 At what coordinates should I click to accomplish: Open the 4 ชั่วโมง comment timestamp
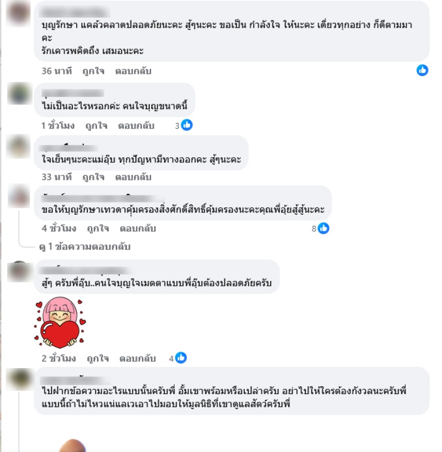click(x=59, y=228)
